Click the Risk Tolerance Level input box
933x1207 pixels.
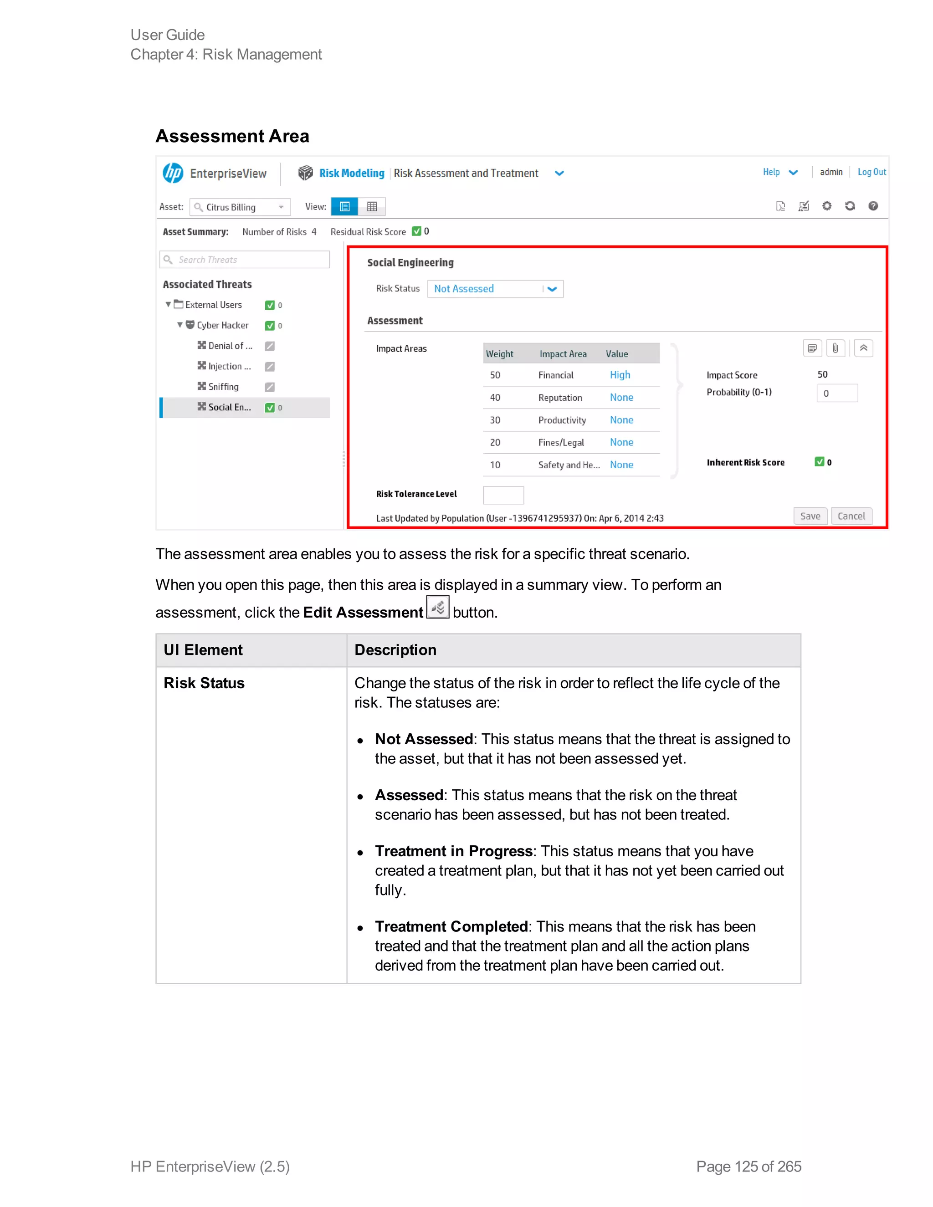503,495
